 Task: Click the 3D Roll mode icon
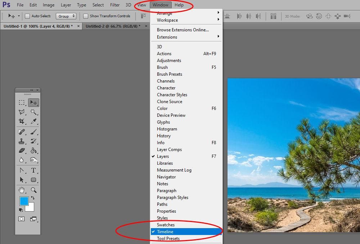coord(319,16)
